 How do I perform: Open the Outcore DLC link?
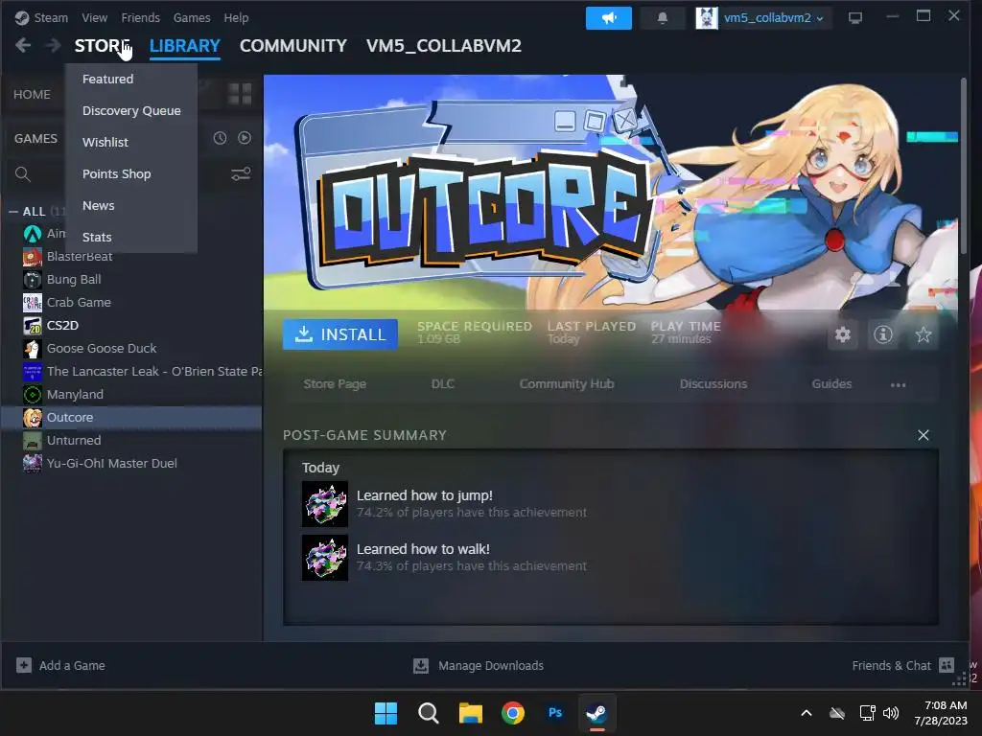[x=443, y=383]
